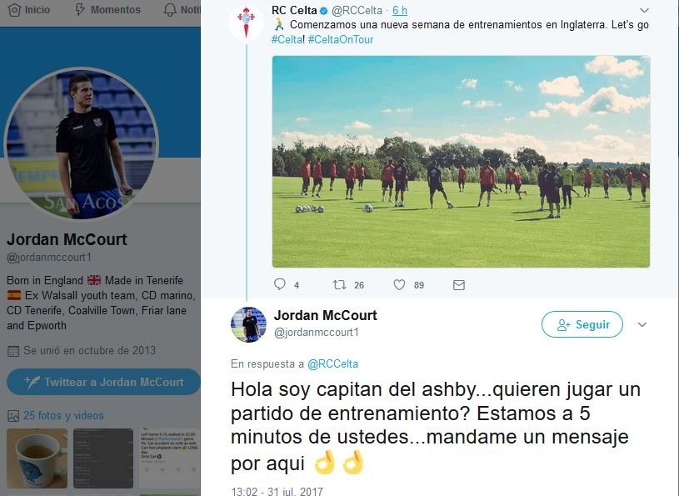The width and height of the screenshot is (679, 496).
Task: Send the tweet via the envelope message icon
Action: [x=459, y=284]
